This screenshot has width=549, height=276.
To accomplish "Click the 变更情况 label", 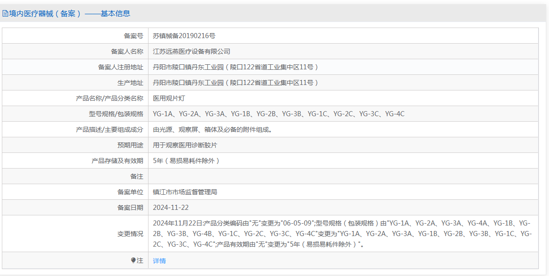I will click(130, 234).
